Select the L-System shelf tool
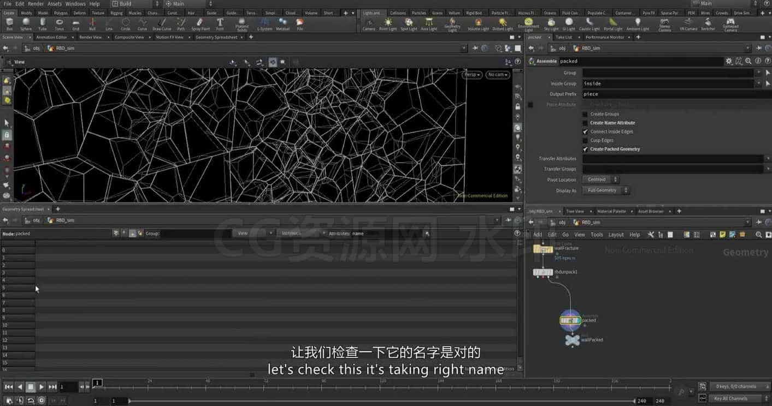772x406 pixels. click(x=264, y=24)
